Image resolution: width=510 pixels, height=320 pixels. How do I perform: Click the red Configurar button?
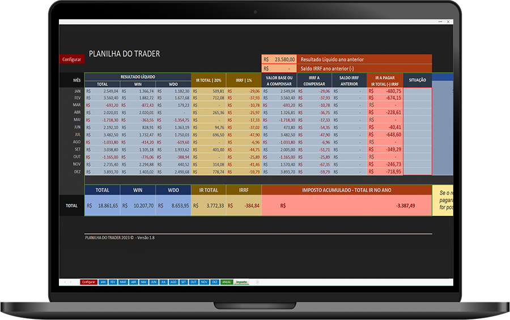pos(71,59)
